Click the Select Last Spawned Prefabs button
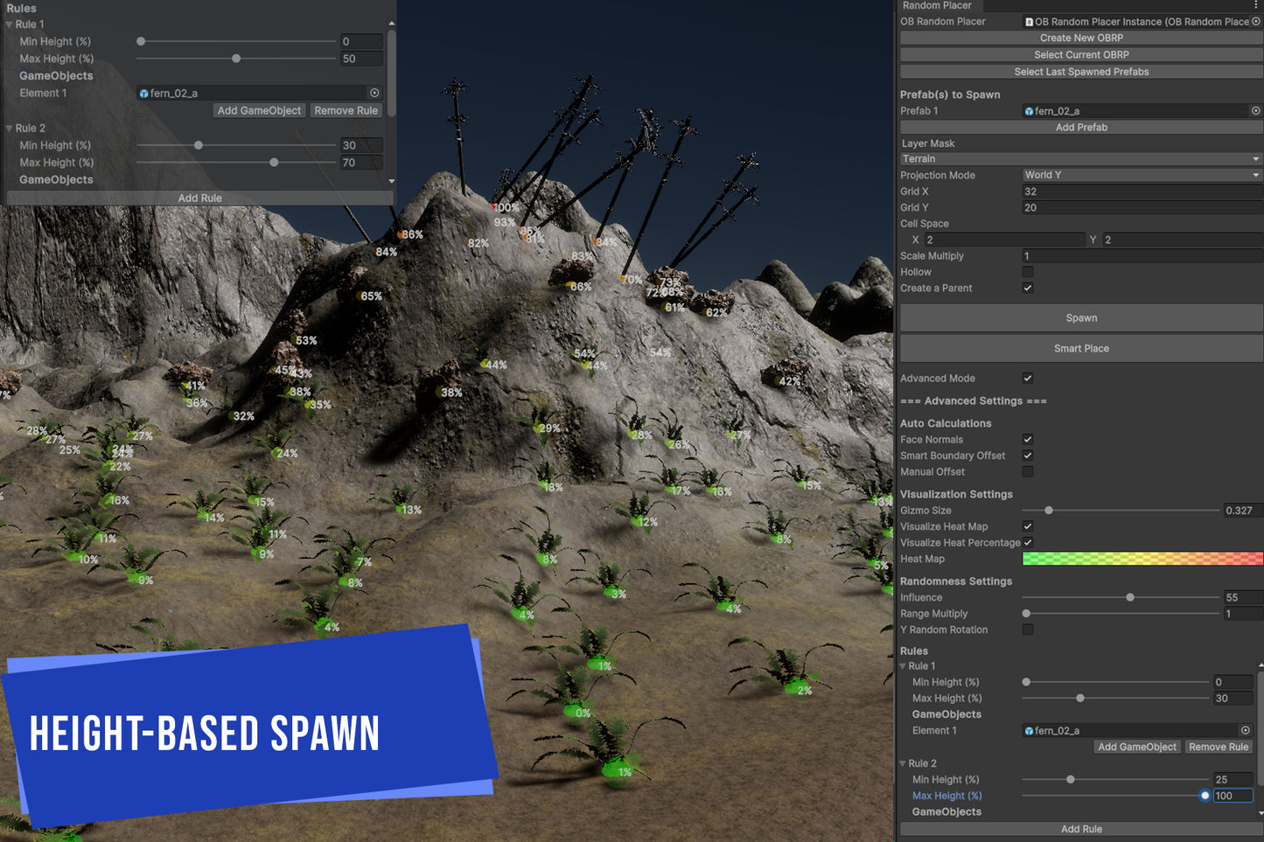The height and width of the screenshot is (842, 1264). pyautogui.click(x=1081, y=72)
